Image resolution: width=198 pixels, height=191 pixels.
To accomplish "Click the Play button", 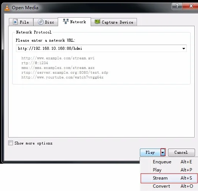I will click(x=150, y=152).
